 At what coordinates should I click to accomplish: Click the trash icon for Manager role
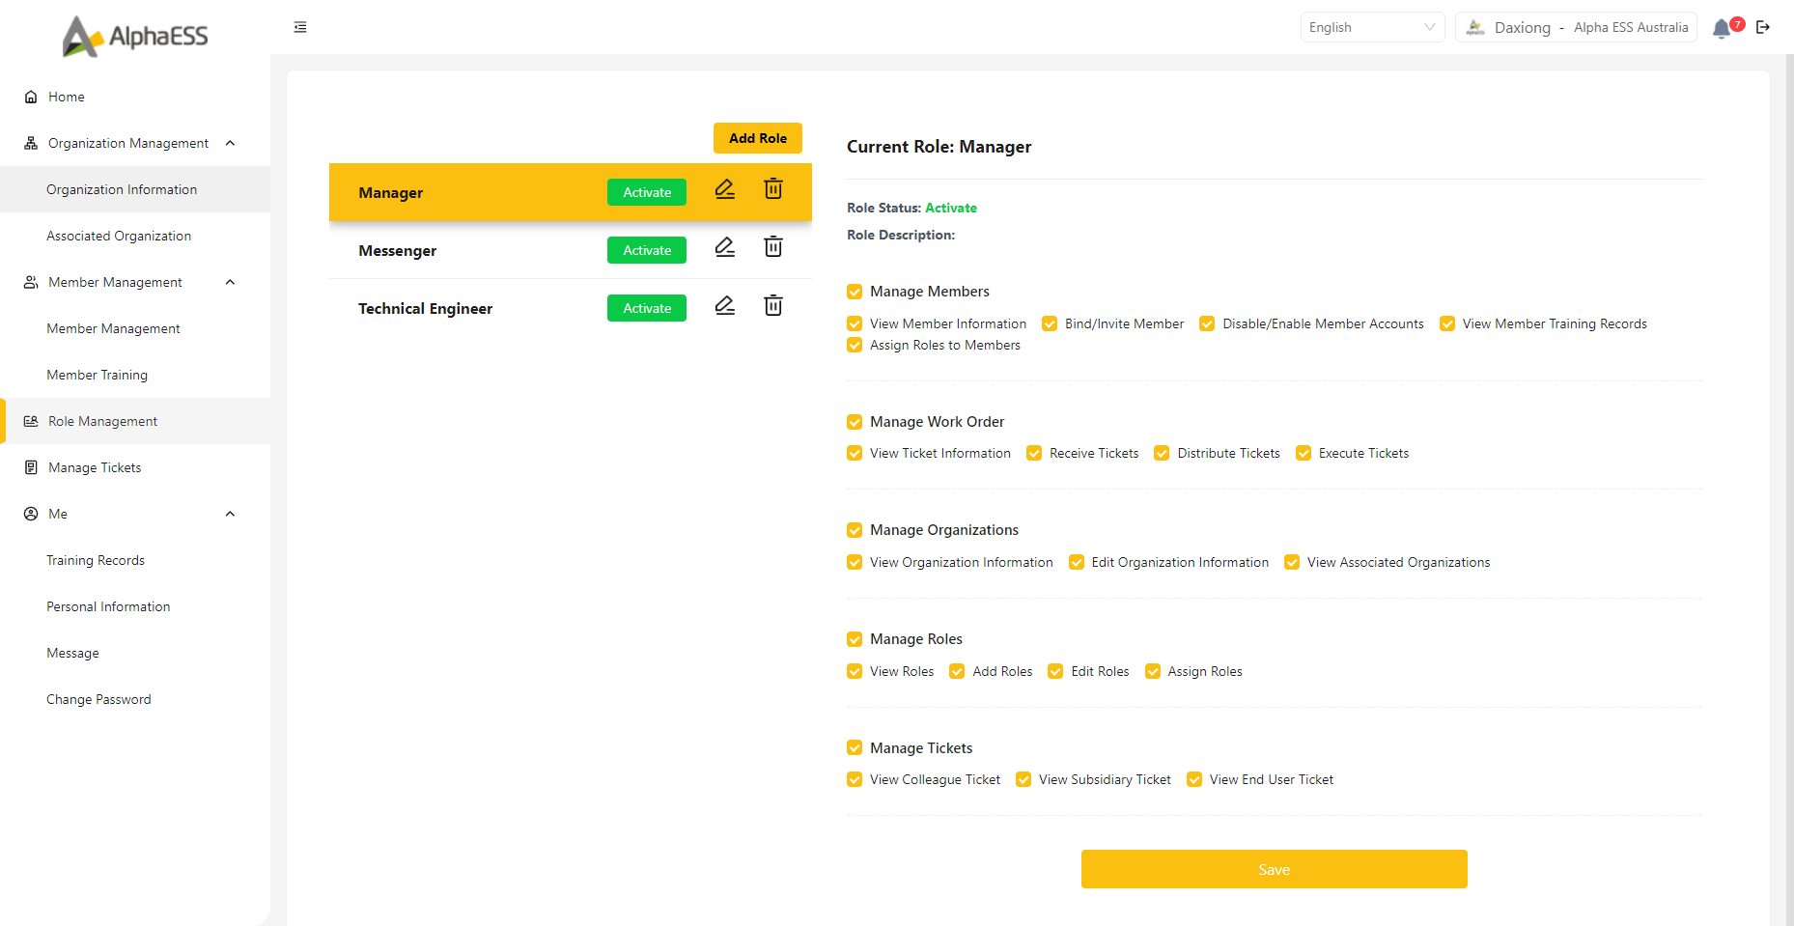[772, 189]
